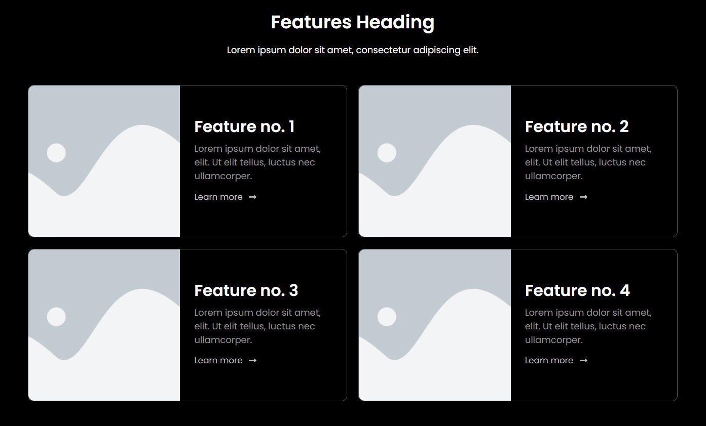The height and width of the screenshot is (426, 706).
Task: Click the Feature no. 4 title
Action: pos(577,290)
